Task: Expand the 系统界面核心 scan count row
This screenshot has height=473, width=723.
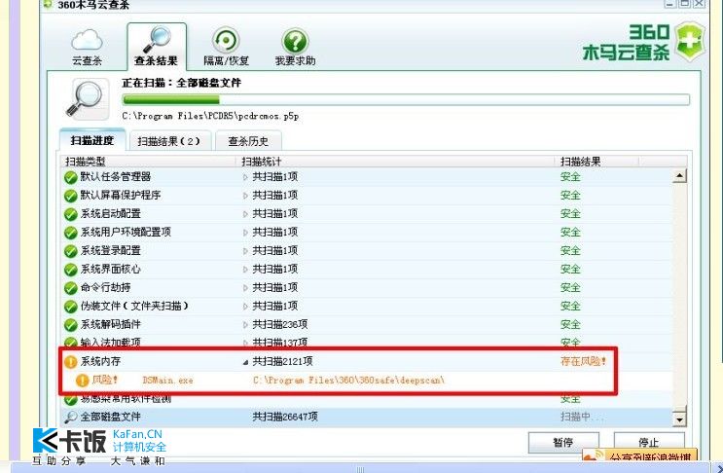Action: 245,270
